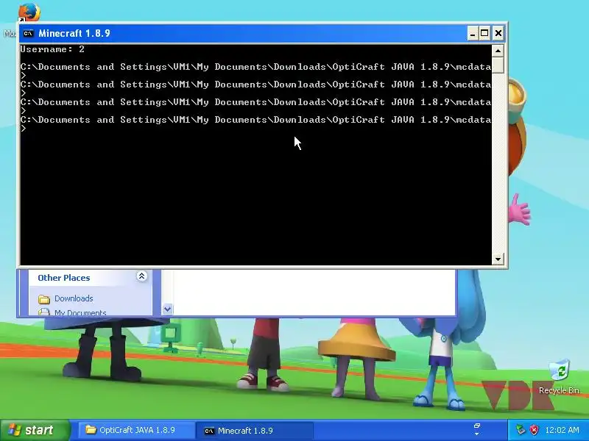Click the Minecraft 1.8.9 title bar text
Image resolution: width=589 pixels, height=441 pixels.
coord(74,33)
